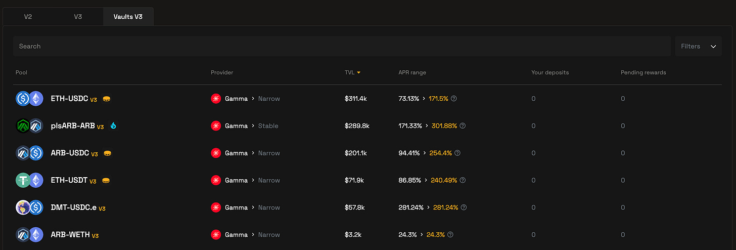Click the Gamma logo in DMT-USDC.e row

(216, 207)
